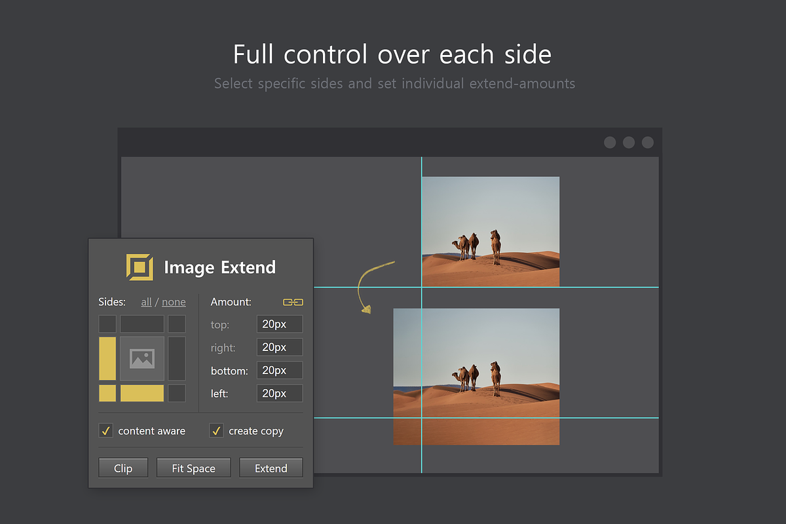Toggle the right side selector
This screenshot has width=786, height=524.
coord(177,358)
